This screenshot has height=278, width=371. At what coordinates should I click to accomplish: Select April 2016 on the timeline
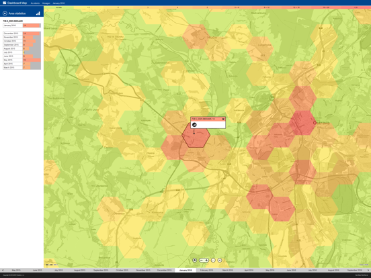pyautogui.click(x=249, y=270)
